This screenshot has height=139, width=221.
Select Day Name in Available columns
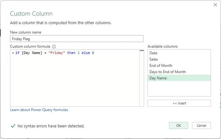coord(179,78)
